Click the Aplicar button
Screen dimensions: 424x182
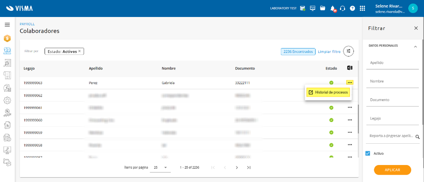pos(393,170)
